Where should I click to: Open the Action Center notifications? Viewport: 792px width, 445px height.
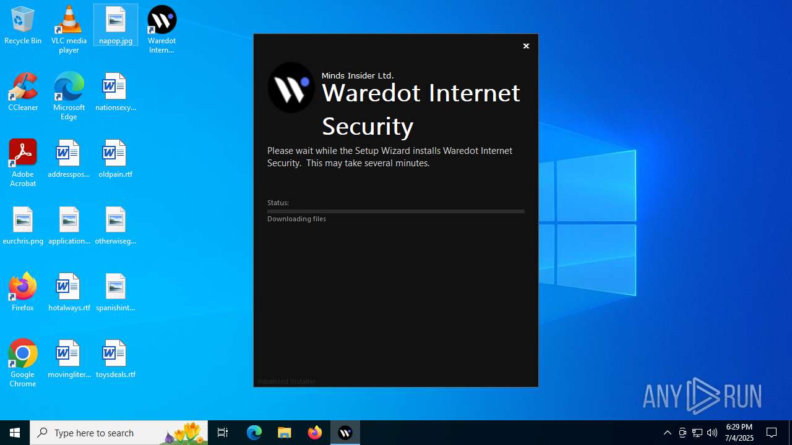(x=772, y=433)
